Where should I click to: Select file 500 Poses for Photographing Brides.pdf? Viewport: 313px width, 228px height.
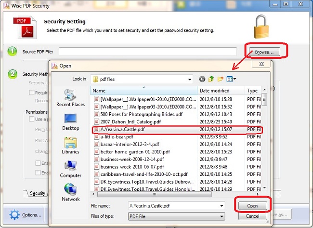(141, 114)
